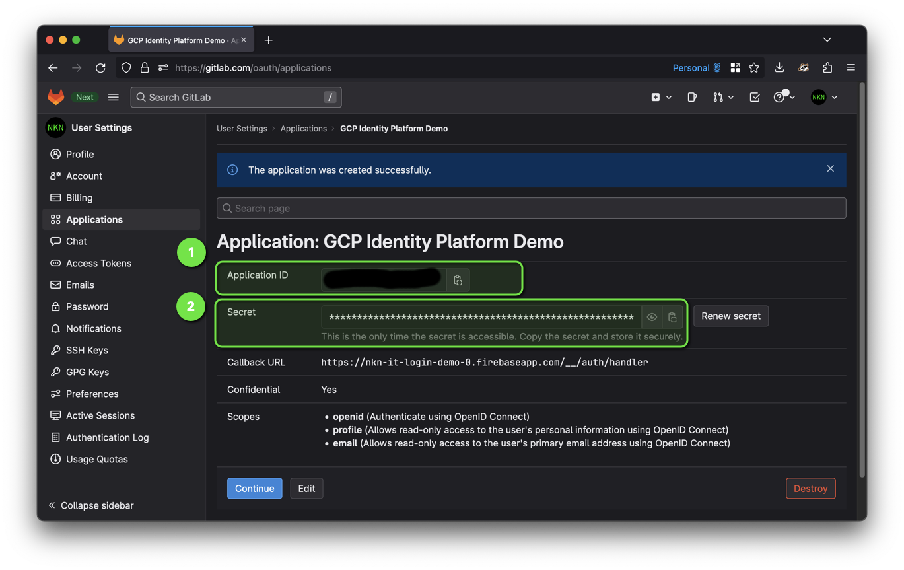Open a new browser tab
The width and height of the screenshot is (904, 570).
click(268, 40)
